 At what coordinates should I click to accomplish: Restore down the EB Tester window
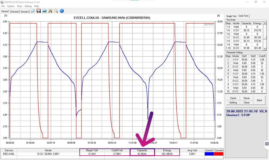click(256, 2)
